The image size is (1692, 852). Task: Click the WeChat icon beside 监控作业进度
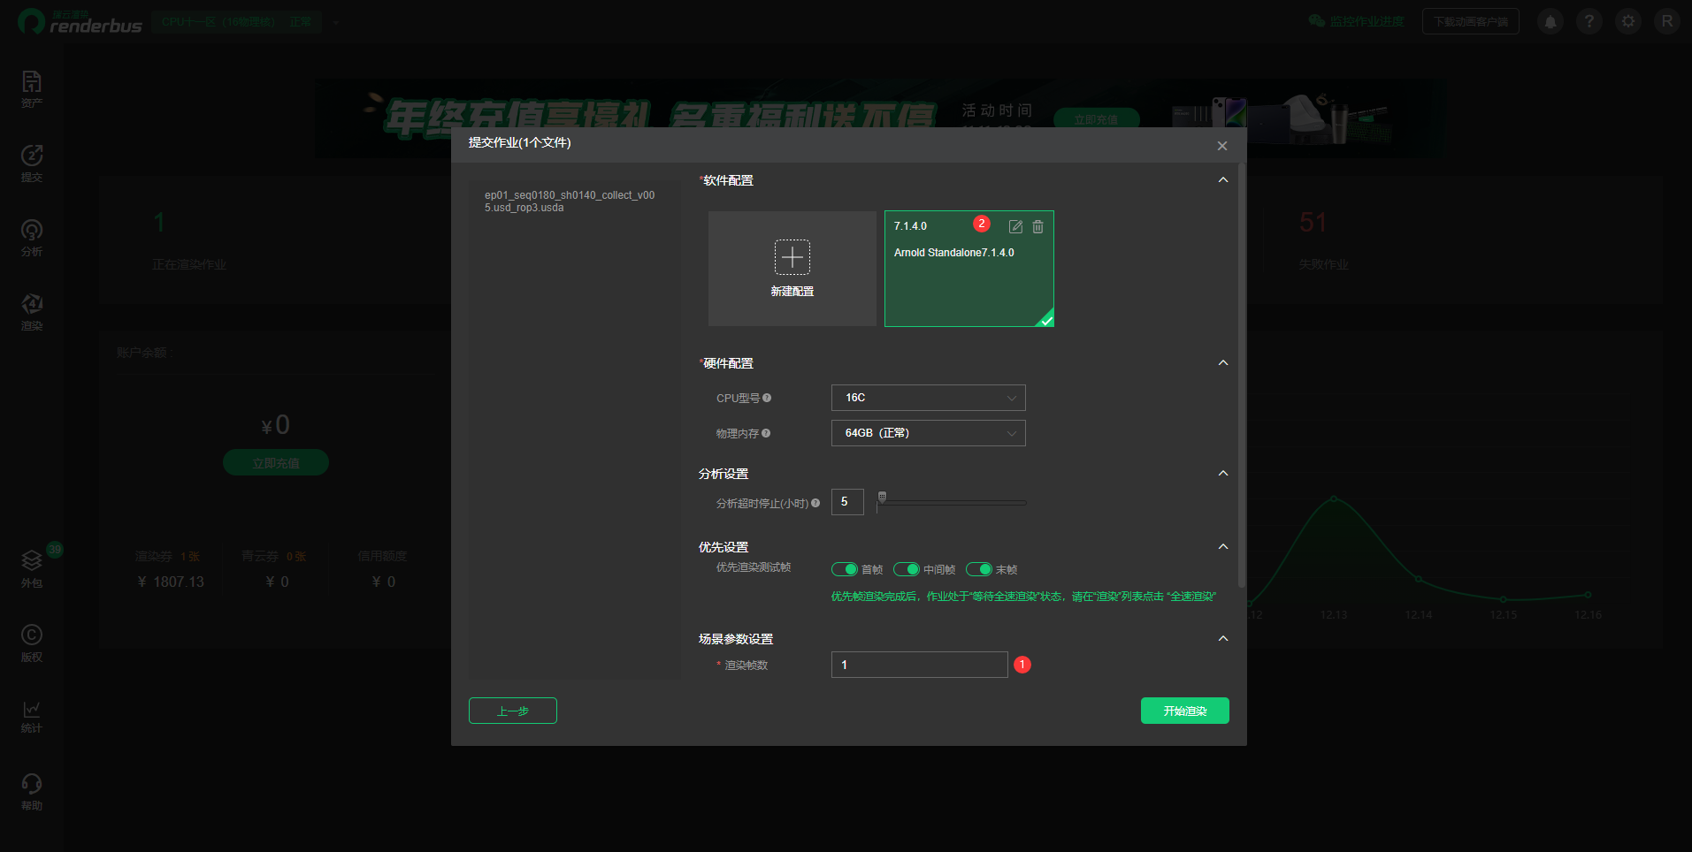click(1317, 21)
